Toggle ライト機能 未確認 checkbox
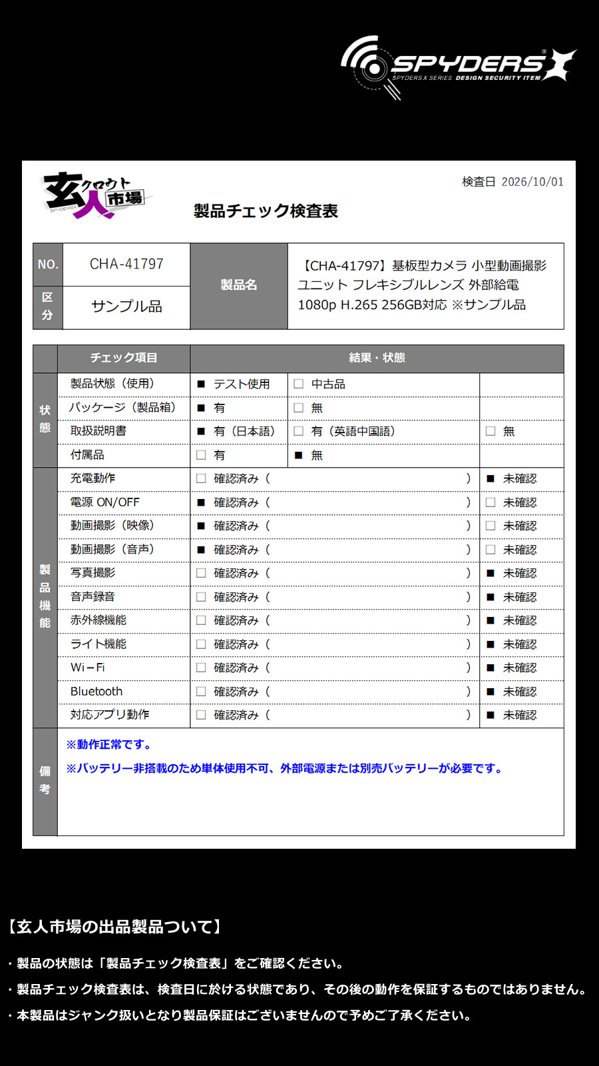Image resolution: width=599 pixels, height=1066 pixels. click(x=491, y=644)
